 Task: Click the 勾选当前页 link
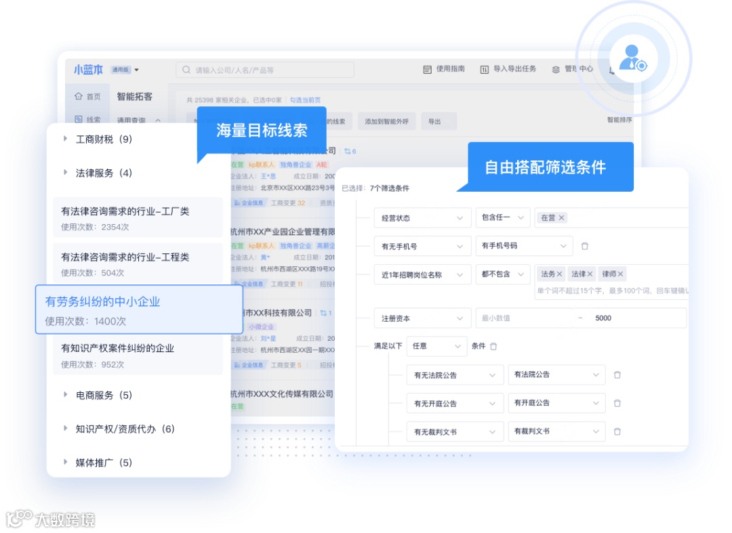coord(305,100)
